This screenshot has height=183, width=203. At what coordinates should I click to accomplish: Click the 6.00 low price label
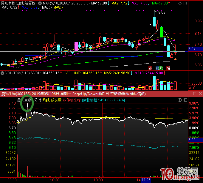pyautogui.click(x=16, y=66)
